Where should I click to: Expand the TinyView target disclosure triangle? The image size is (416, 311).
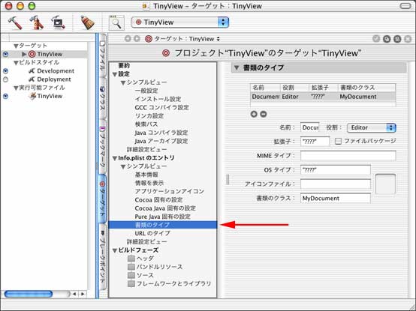(x=24, y=54)
